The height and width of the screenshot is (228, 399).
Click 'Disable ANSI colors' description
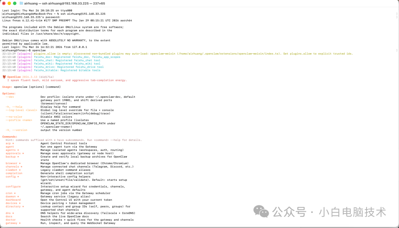[56, 117]
